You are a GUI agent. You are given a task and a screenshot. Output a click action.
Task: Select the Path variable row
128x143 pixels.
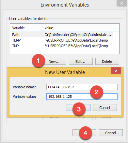click(x=62, y=35)
